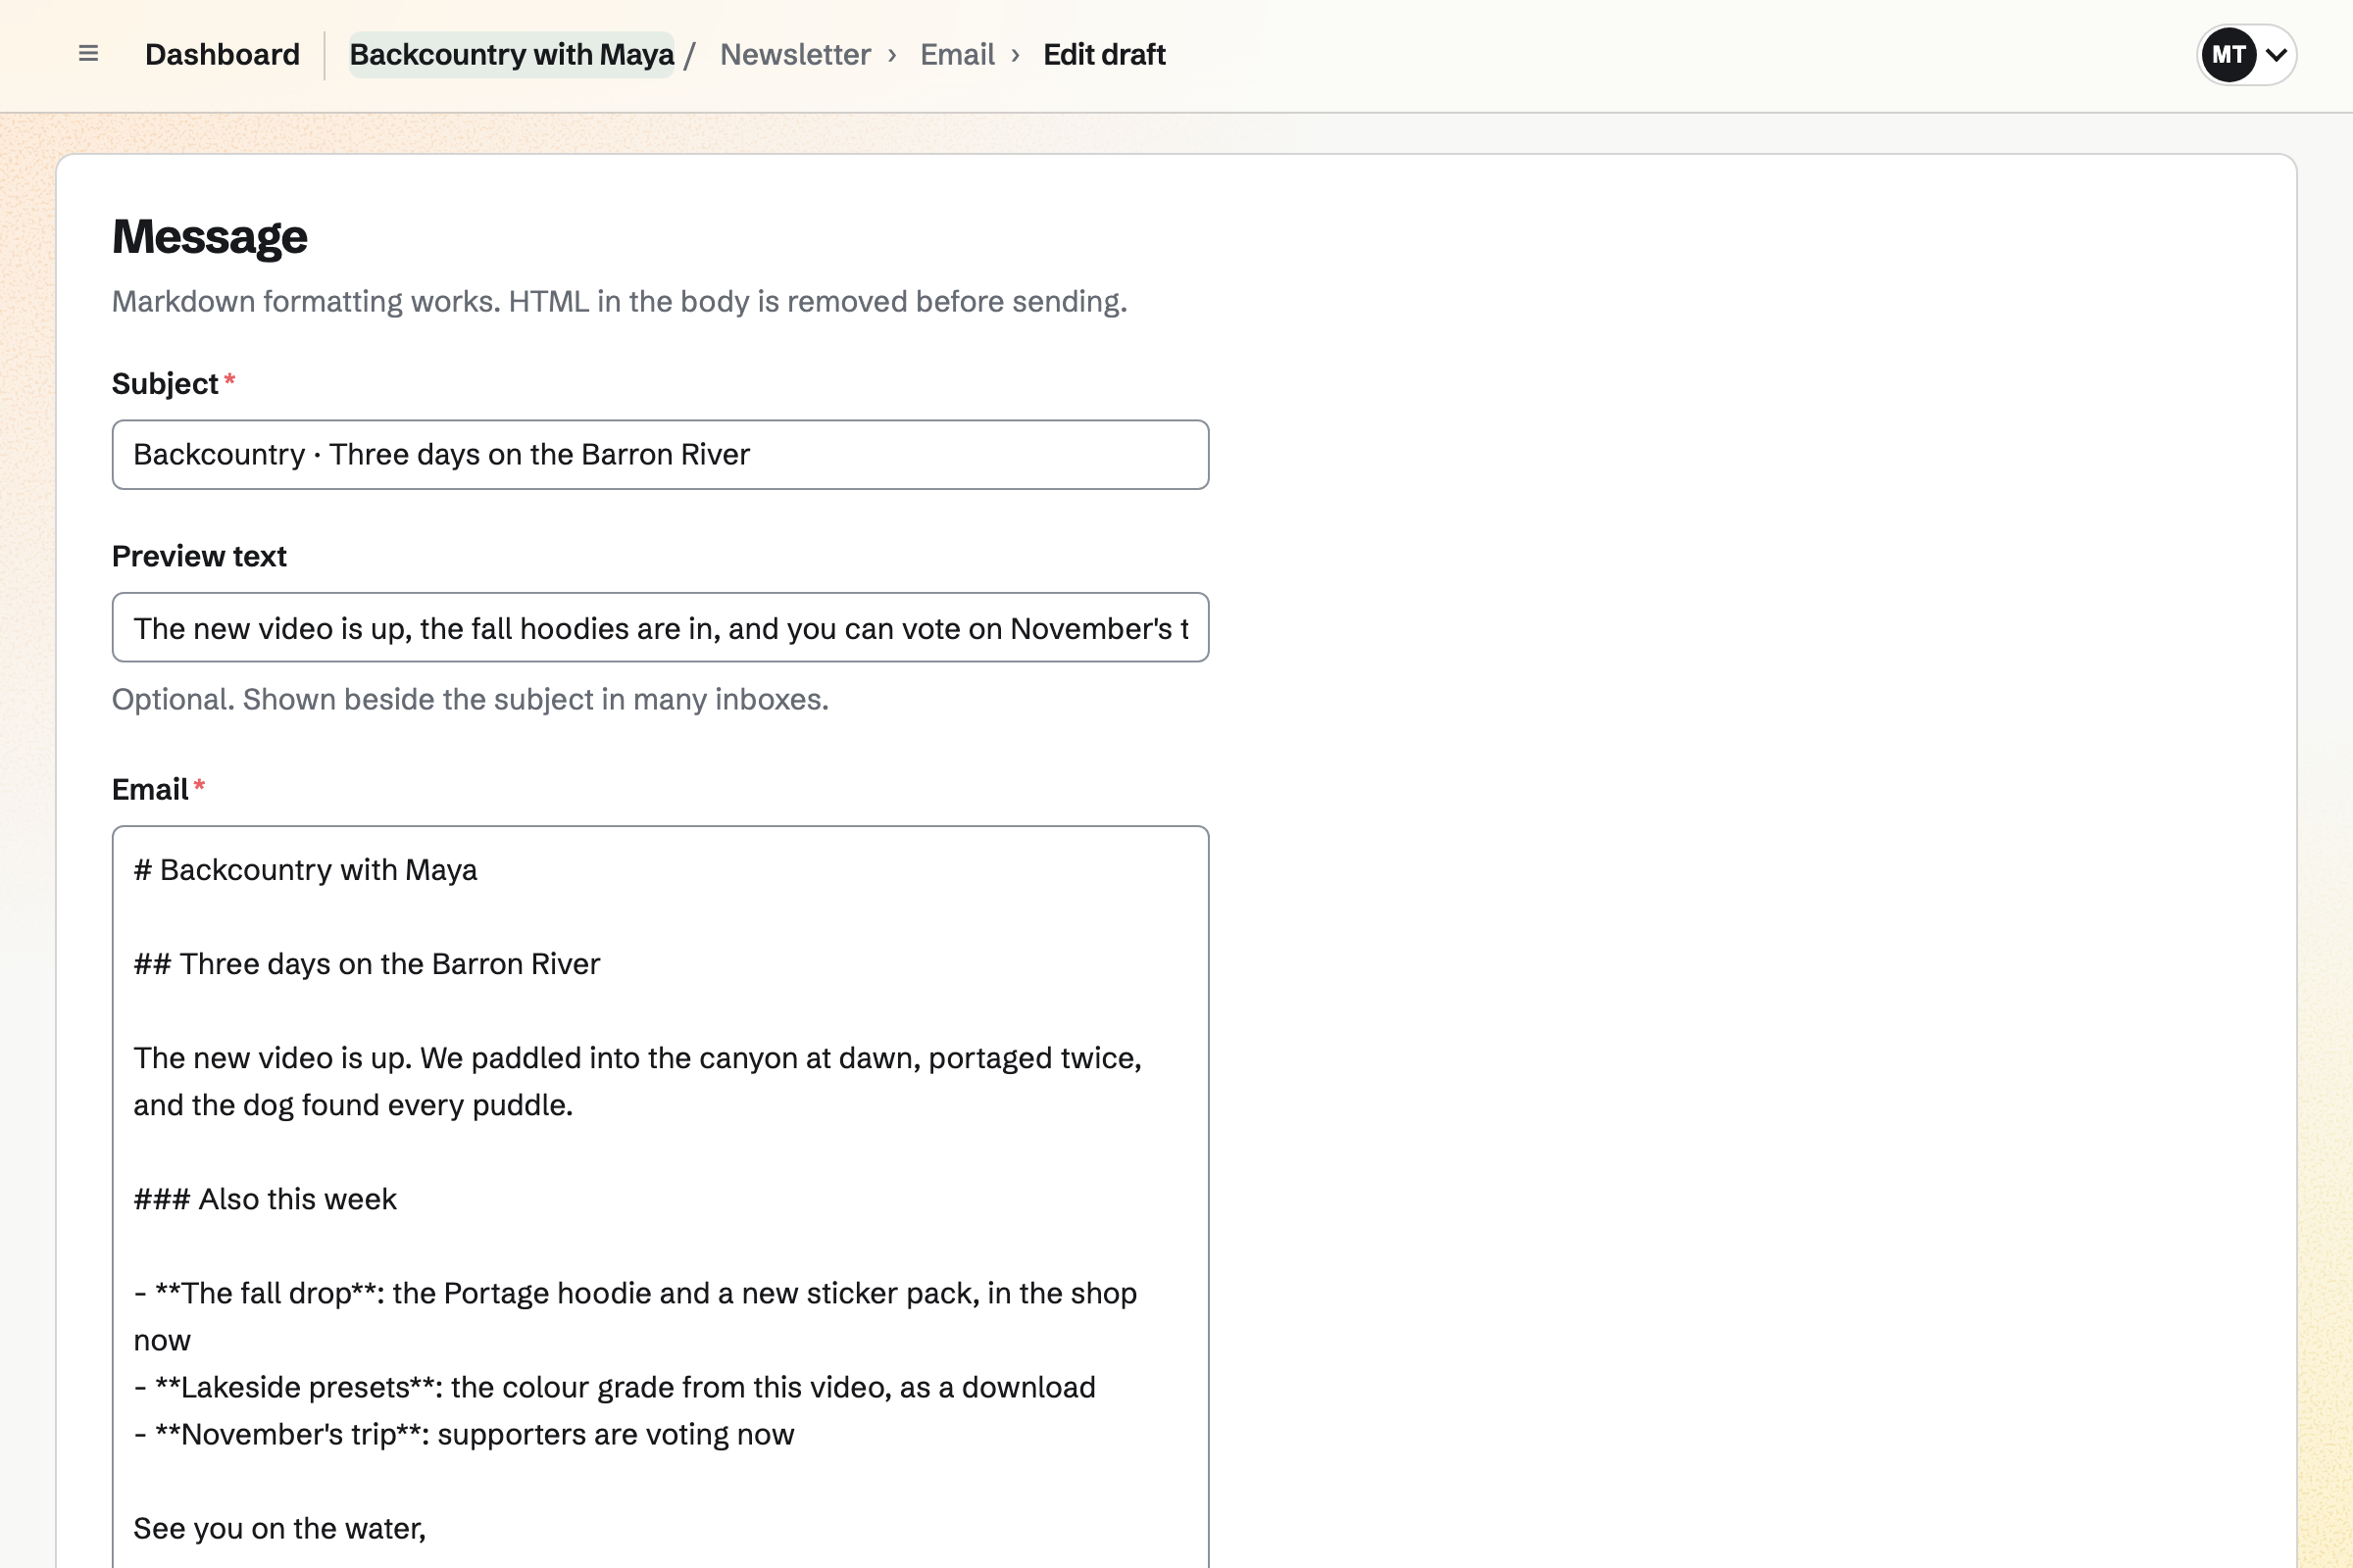Focus the Subject input field
The image size is (2353, 1568).
pos(660,455)
